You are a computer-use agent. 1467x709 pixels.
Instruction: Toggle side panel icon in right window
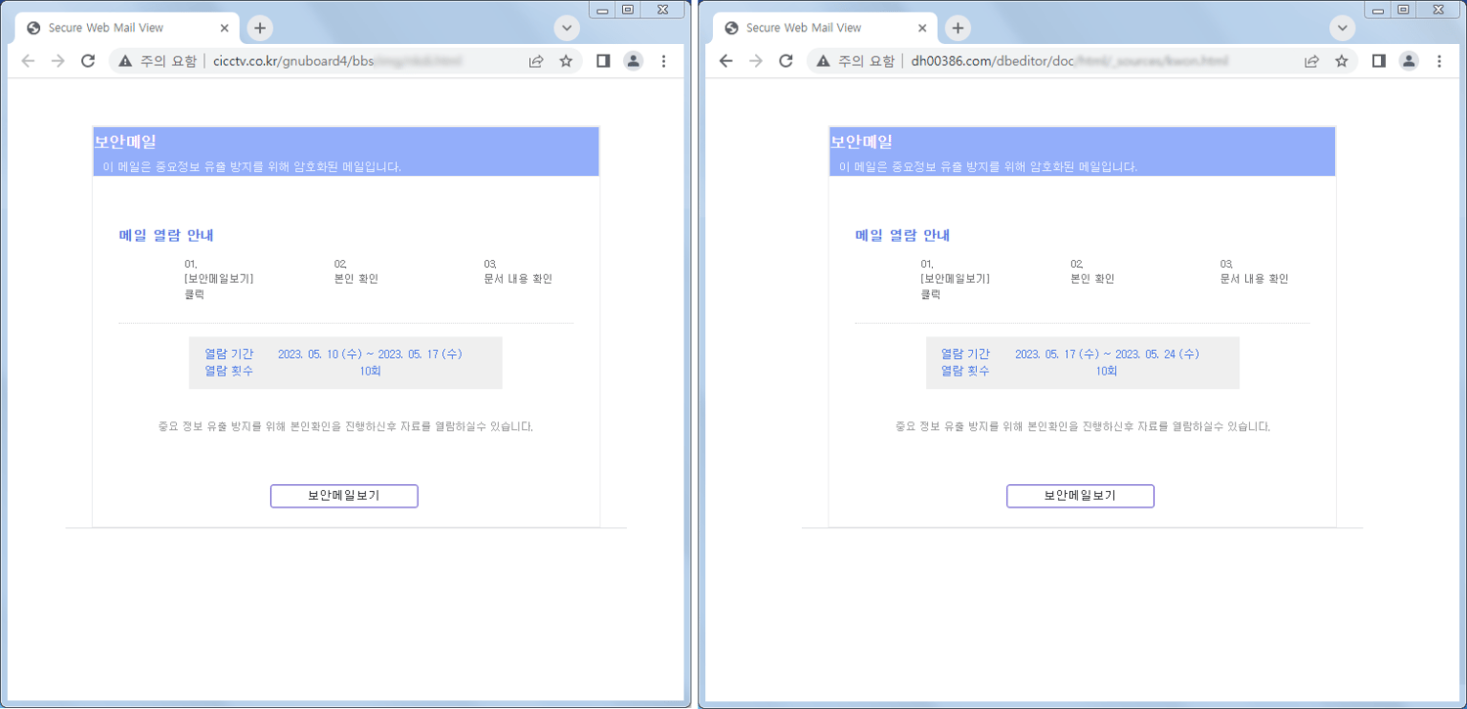pos(1379,61)
